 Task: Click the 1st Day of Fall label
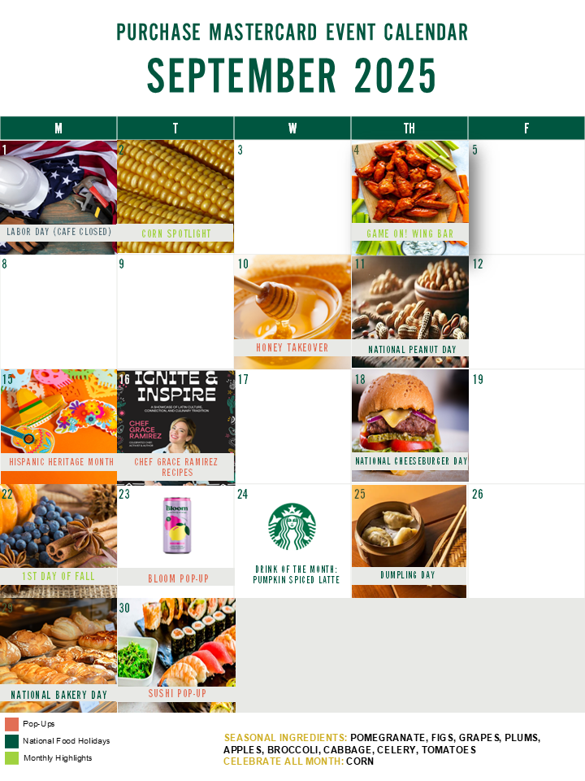(58, 576)
